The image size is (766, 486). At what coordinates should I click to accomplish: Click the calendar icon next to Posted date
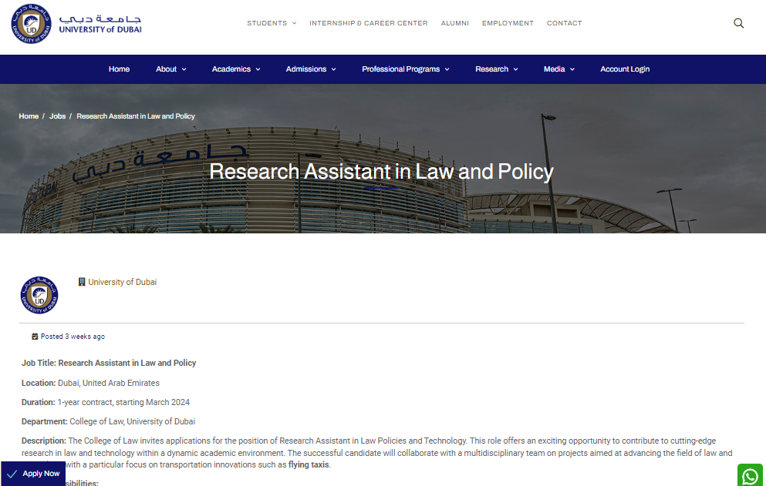point(35,337)
